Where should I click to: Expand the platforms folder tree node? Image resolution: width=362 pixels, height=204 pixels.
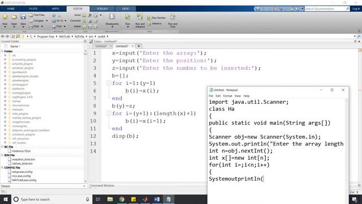5,88
